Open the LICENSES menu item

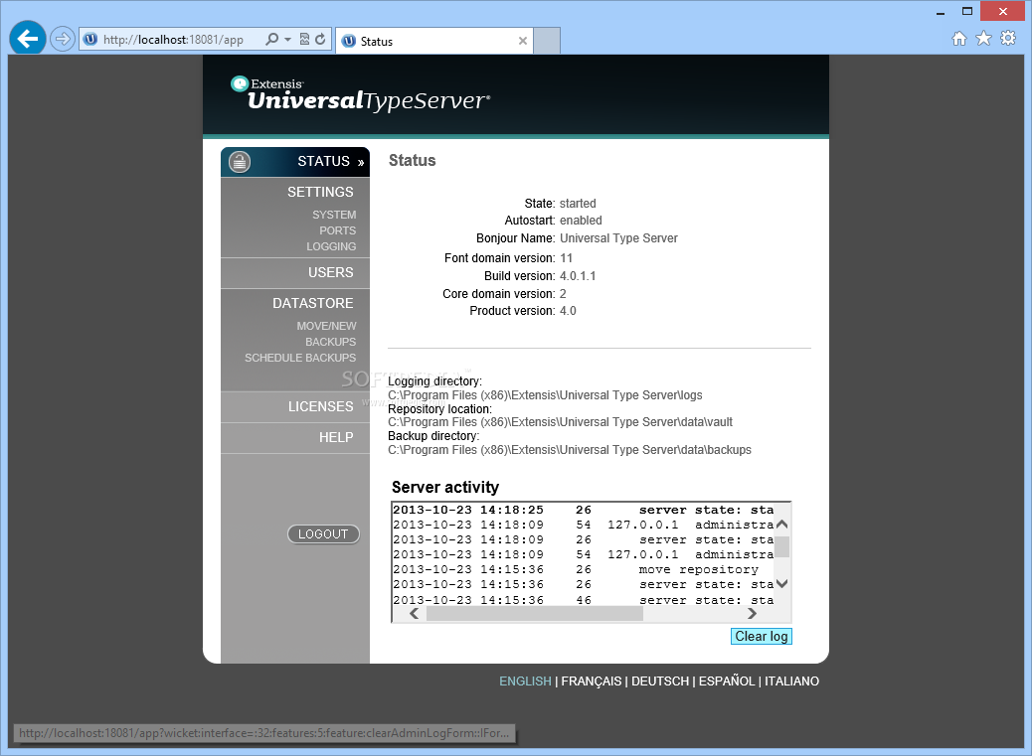(x=320, y=407)
